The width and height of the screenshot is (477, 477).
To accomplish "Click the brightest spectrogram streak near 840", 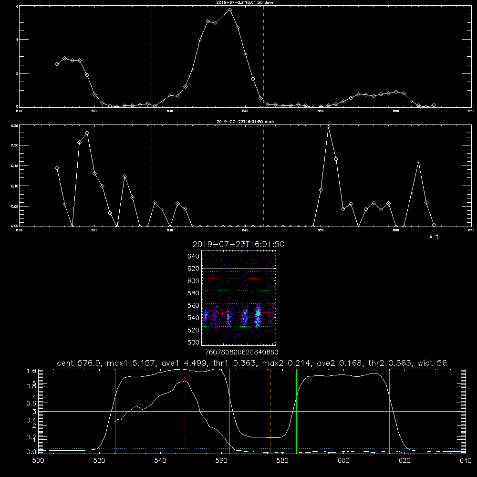I will pyautogui.click(x=258, y=315).
